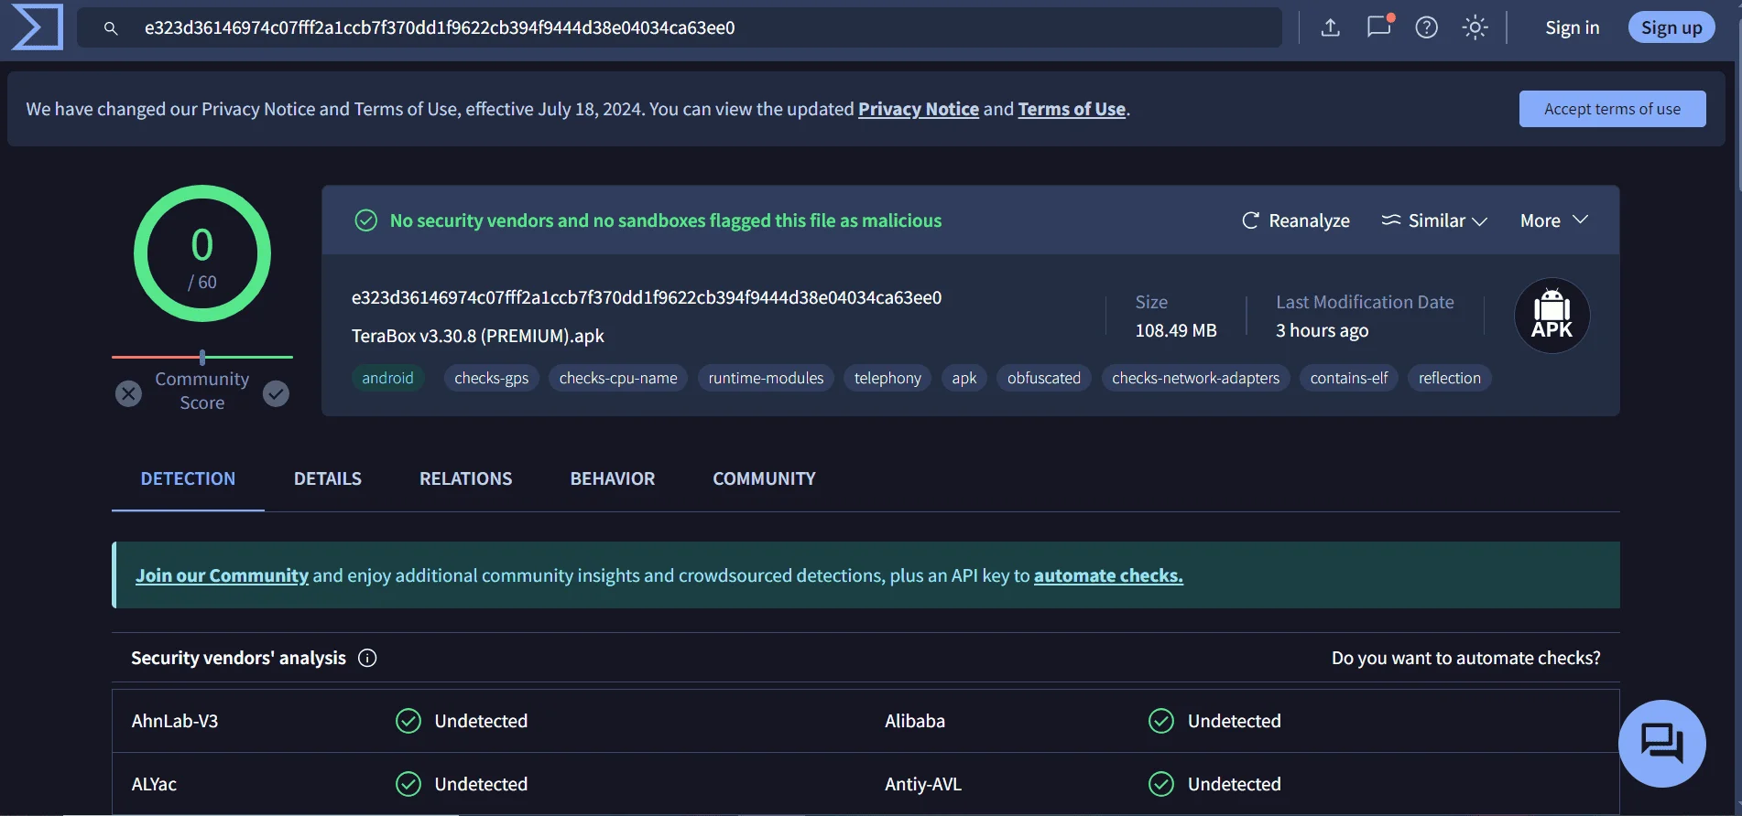The width and height of the screenshot is (1742, 816).
Task: Open the help question mark icon
Action: coord(1426,27)
